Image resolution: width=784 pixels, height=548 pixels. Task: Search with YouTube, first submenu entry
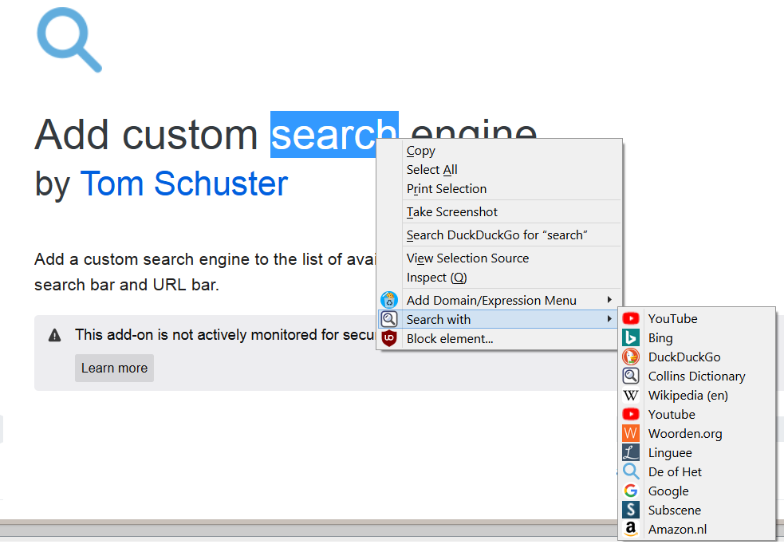(697, 318)
